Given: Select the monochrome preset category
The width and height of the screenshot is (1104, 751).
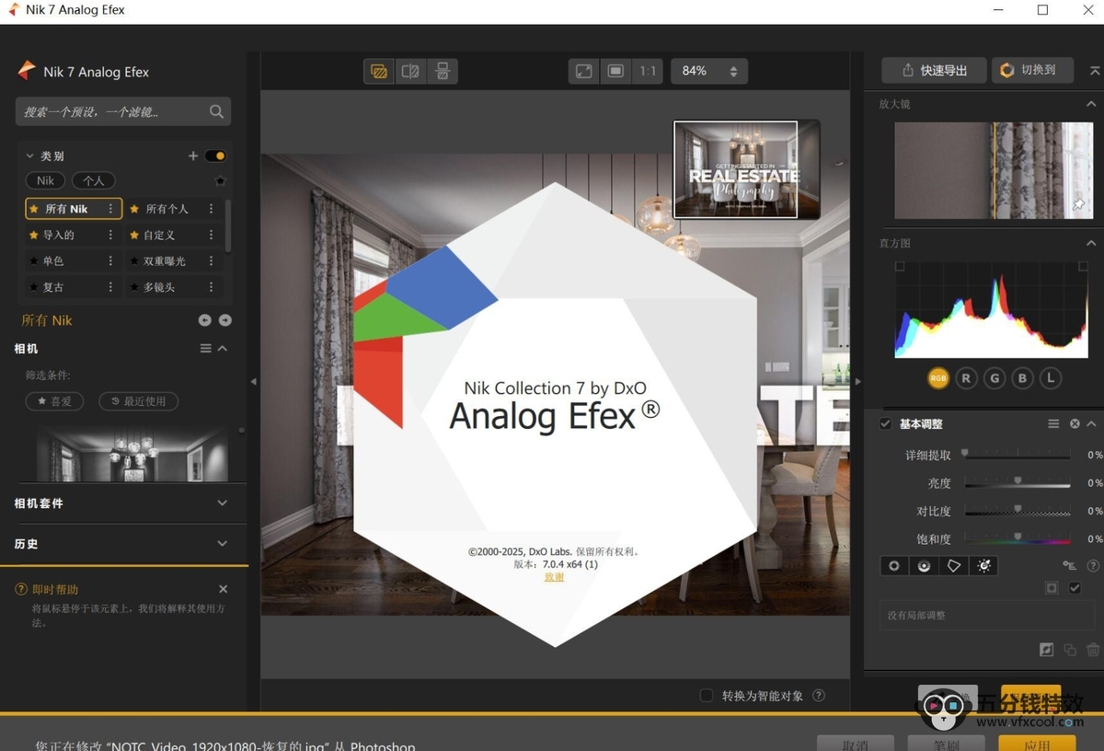Looking at the screenshot, I should (x=53, y=261).
